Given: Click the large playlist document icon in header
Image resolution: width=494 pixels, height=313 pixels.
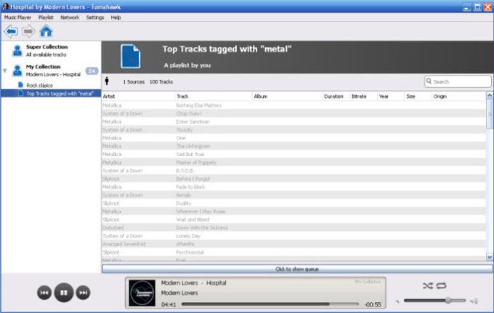Looking at the screenshot, I should [131, 57].
